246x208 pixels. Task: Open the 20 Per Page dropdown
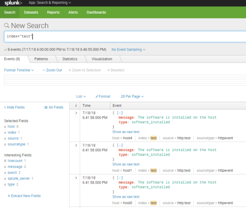pyautogui.click(x=132, y=96)
